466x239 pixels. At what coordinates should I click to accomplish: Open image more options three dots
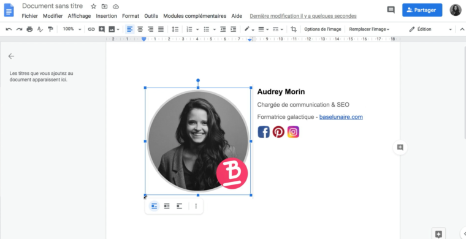coord(196,206)
